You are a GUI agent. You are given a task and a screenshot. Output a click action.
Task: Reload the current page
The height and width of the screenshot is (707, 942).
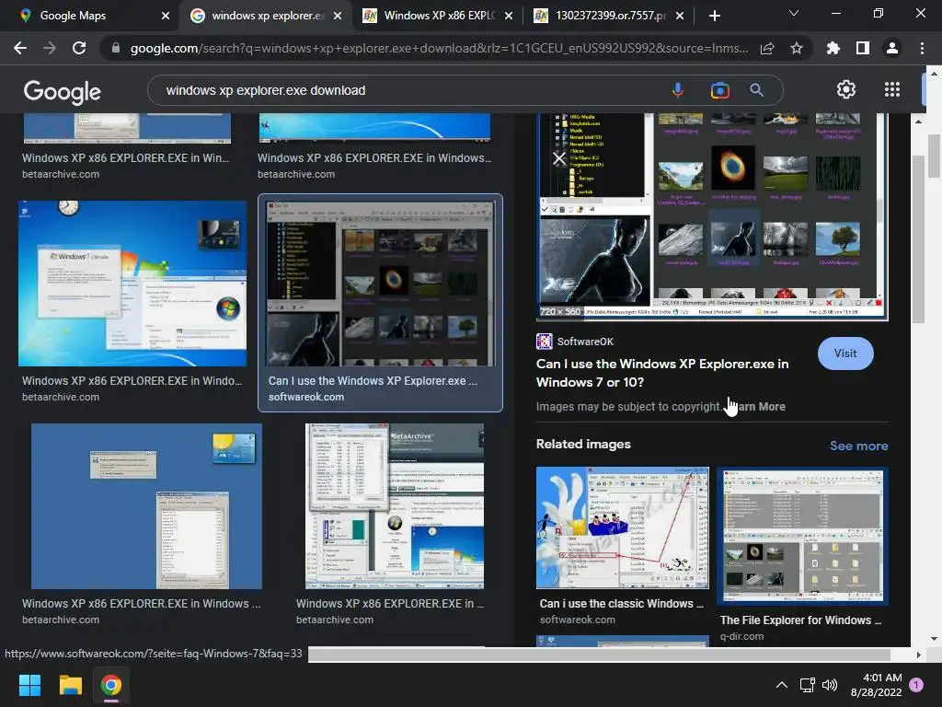pos(79,48)
